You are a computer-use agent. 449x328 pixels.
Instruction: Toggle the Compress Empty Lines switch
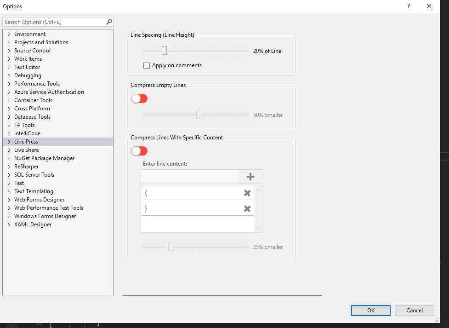pos(139,98)
